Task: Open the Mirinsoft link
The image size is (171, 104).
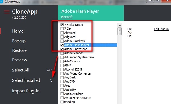Action: click(x=67, y=17)
